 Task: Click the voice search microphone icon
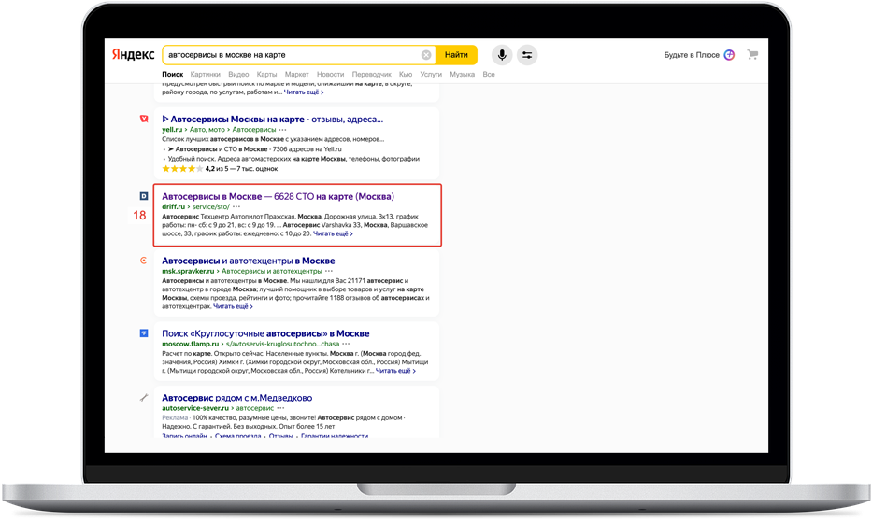(501, 55)
